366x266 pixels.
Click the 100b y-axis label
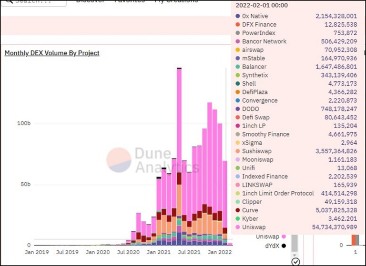tap(24, 123)
